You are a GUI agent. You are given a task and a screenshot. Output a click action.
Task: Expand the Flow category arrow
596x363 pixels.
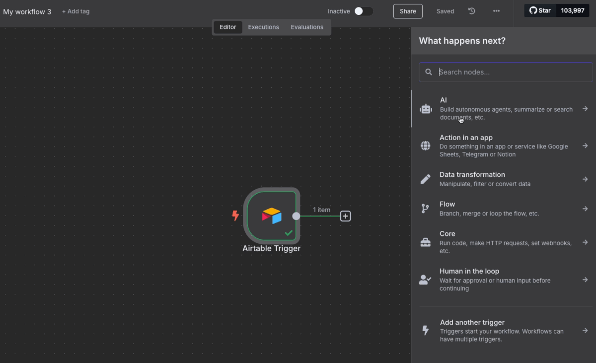click(x=585, y=209)
